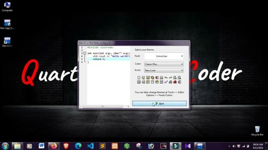The width and height of the screenshot is (268, 150).
Task: Open the Color dropdown set to Classic Plus
Action: (x=164, y=64)
